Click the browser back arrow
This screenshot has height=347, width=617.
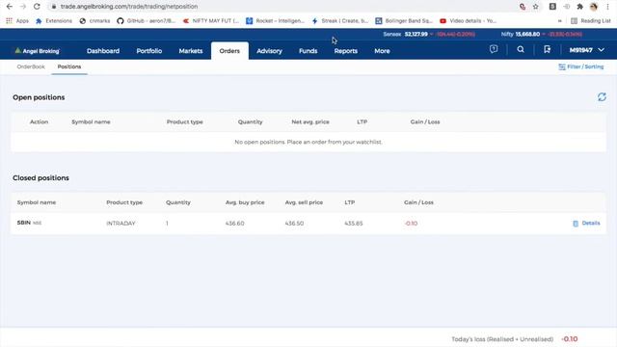9,7
